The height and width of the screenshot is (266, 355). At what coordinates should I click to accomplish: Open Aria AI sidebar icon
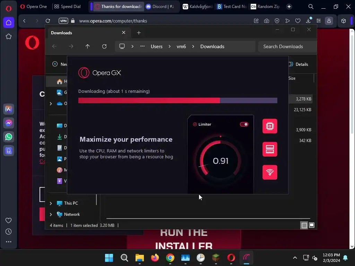tap(9, 109)
